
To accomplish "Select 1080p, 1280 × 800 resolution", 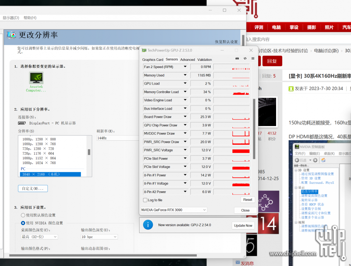I will tap(39, 139).
